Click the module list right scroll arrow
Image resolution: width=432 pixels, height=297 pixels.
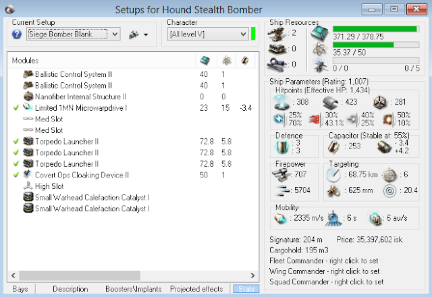point(252,275)
